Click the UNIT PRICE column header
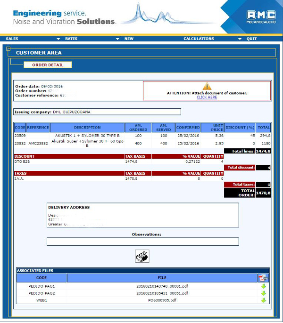 tap(212, 128)
